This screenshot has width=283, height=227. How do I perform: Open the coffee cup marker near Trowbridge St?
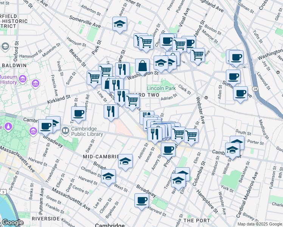point(78,113)
